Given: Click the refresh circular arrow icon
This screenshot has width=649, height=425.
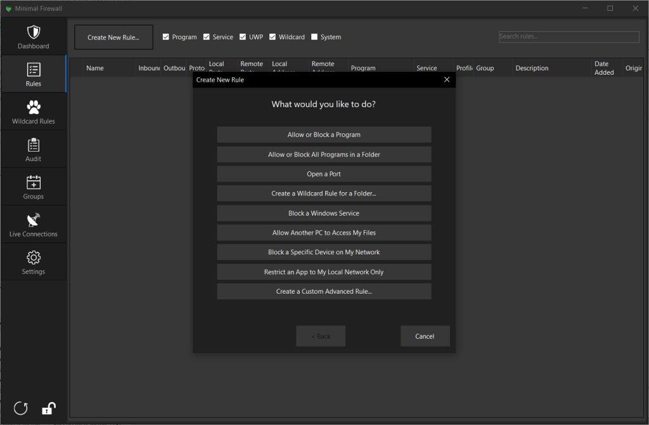Looking at the screenshot, I should [x=21, y=409].
